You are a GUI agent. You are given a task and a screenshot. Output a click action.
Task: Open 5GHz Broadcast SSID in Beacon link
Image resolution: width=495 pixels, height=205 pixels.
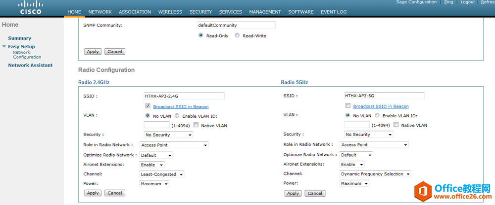tap(381, 106)
